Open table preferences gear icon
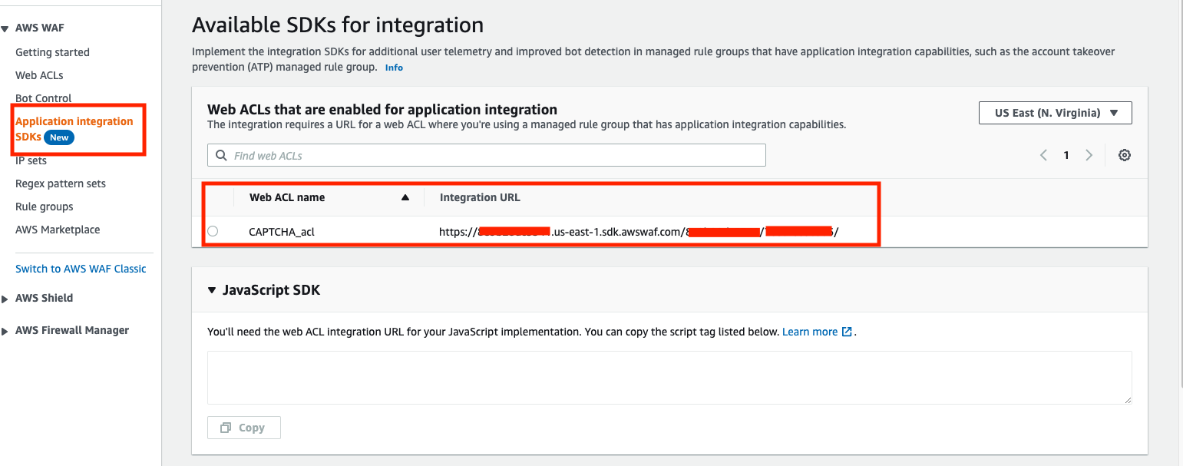Viewport: 1183px width, 466px height. pyautogui.click(x=1124, y=155)
